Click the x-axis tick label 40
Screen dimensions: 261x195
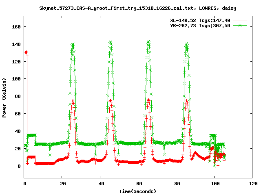[101, 184]
